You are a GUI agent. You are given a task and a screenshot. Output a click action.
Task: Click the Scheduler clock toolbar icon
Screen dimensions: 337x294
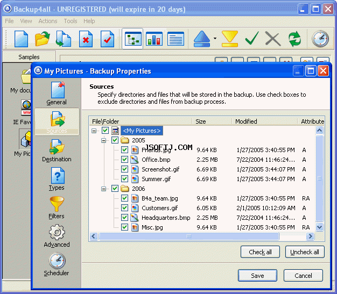click(320, 39)
